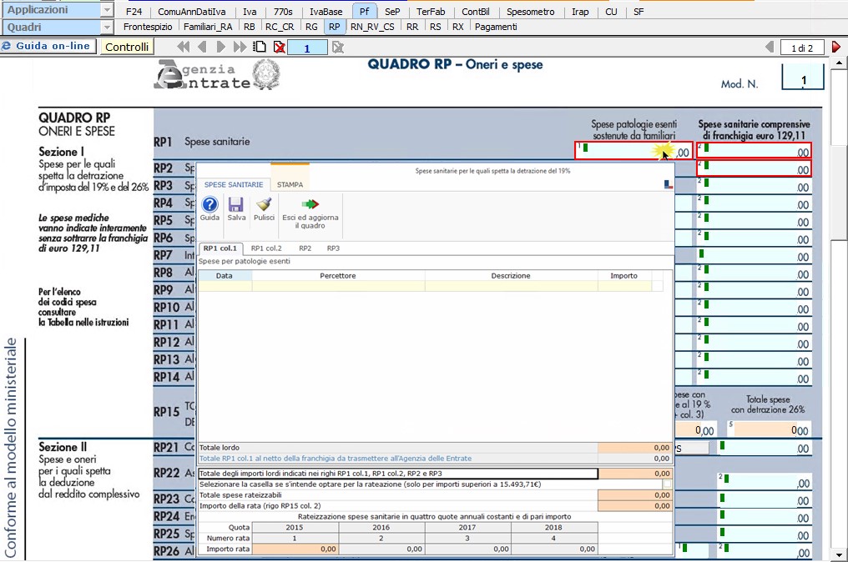848x562 pixels.
Task: Switch to the 770s tab
Action: click(x=283, y=12)
